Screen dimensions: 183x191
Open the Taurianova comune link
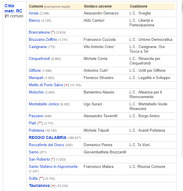39,186
